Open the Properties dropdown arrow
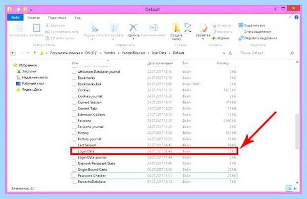Screen dimensions: 307x199 coord(203,39)
